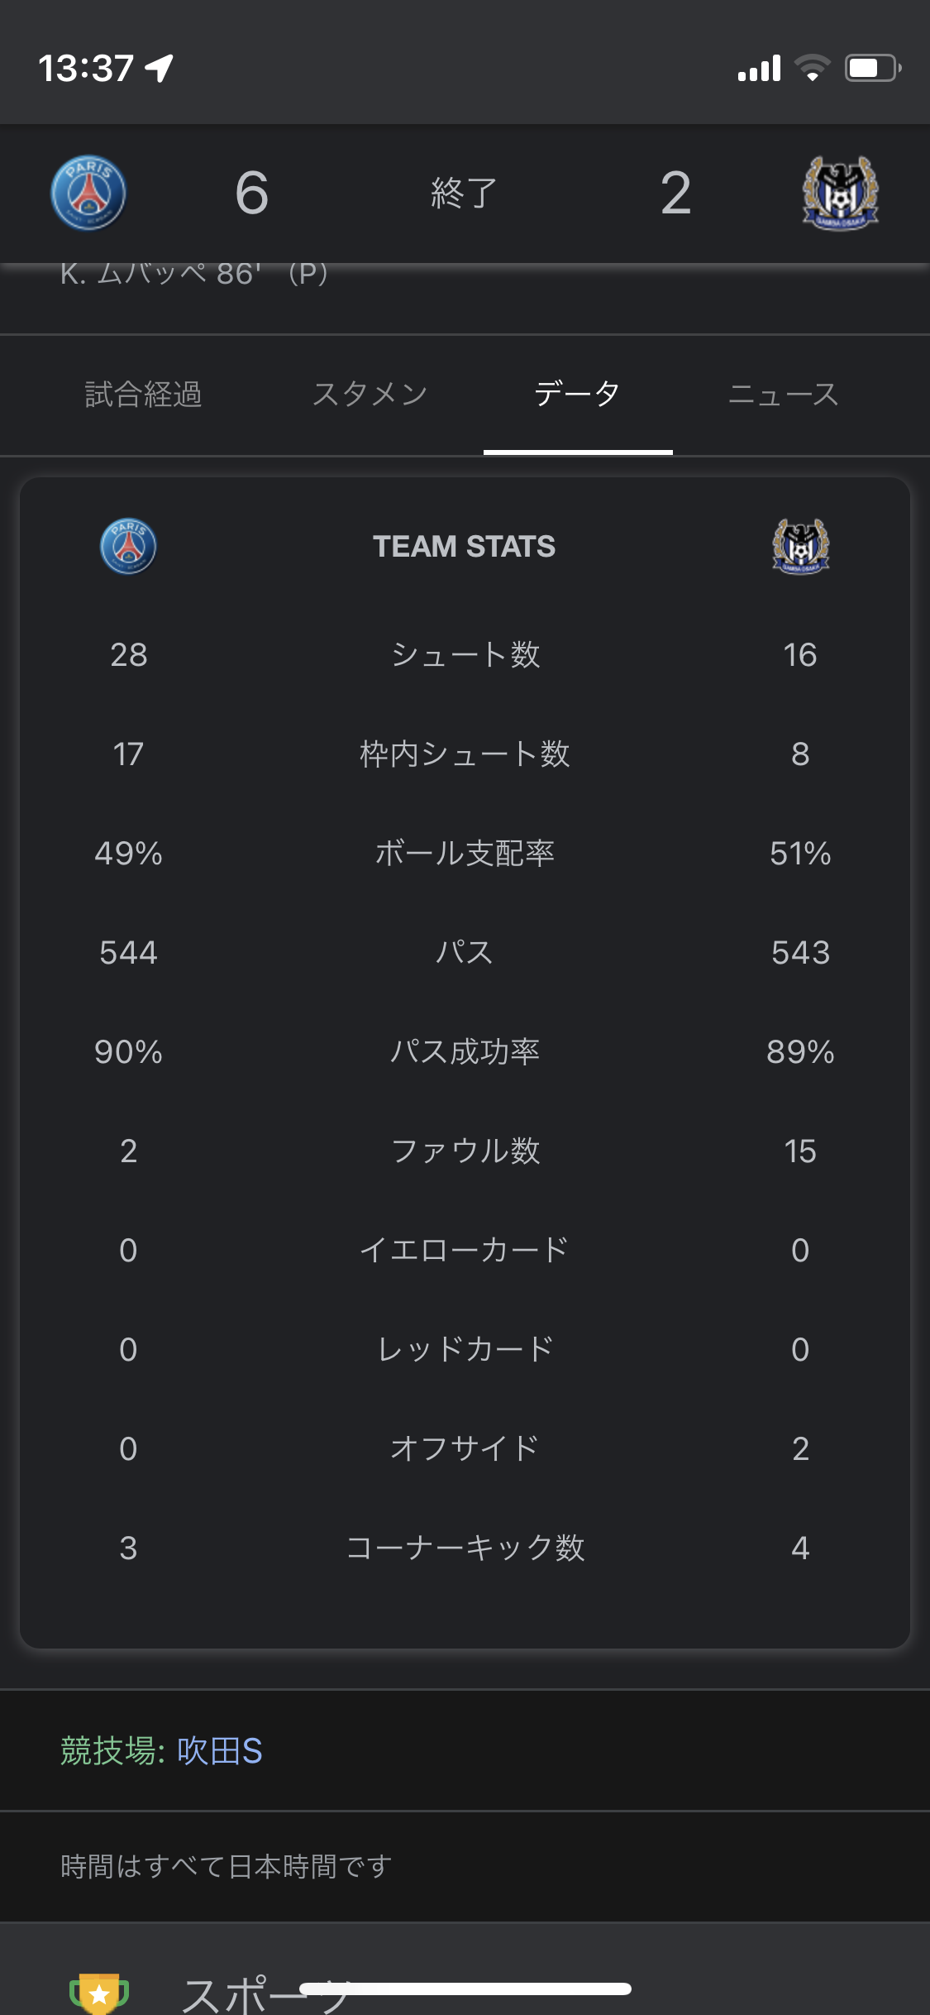Image resolution: width=930 pixels, height=2015 pixels.
Task: Tap the ボール支配率 possession row label
Action: click(465, 853)
